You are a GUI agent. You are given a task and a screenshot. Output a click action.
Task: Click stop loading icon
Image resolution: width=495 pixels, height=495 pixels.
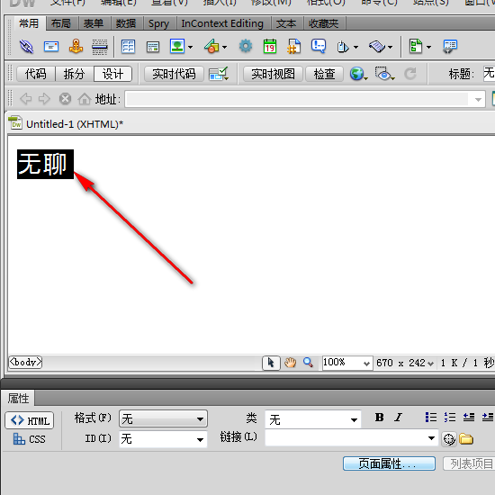point(65,99)
